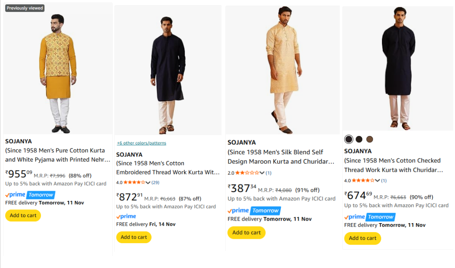455x268 pixels.
Task: Select the light brown color swatch
Action: [x=370, y=139]
